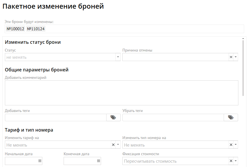Expand the cancellation reason dropdown
247x167 pixels.
tap(236, 57)
